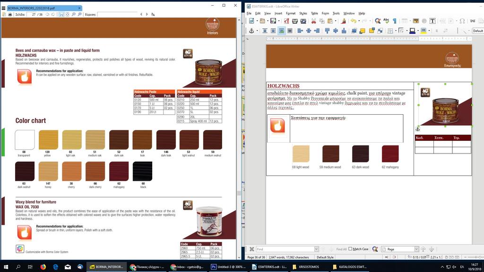Viewport: 484px width, 272px height.
Task: Expand the Undo history dropdown arrow
Action: (x=359, y=21)
